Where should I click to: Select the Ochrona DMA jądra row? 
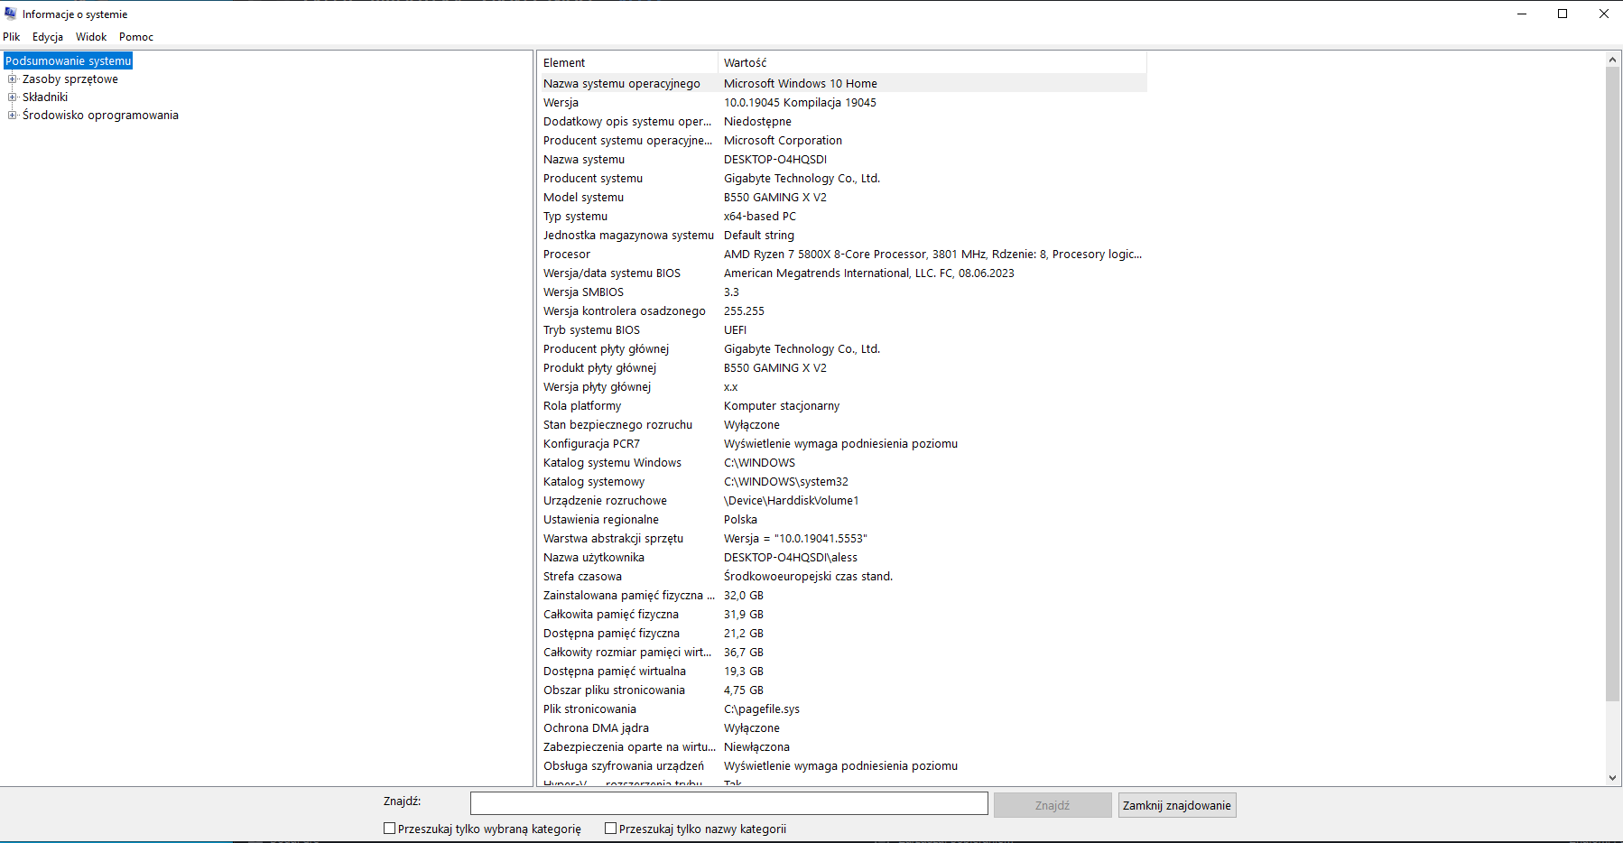[x=842, y=727]
